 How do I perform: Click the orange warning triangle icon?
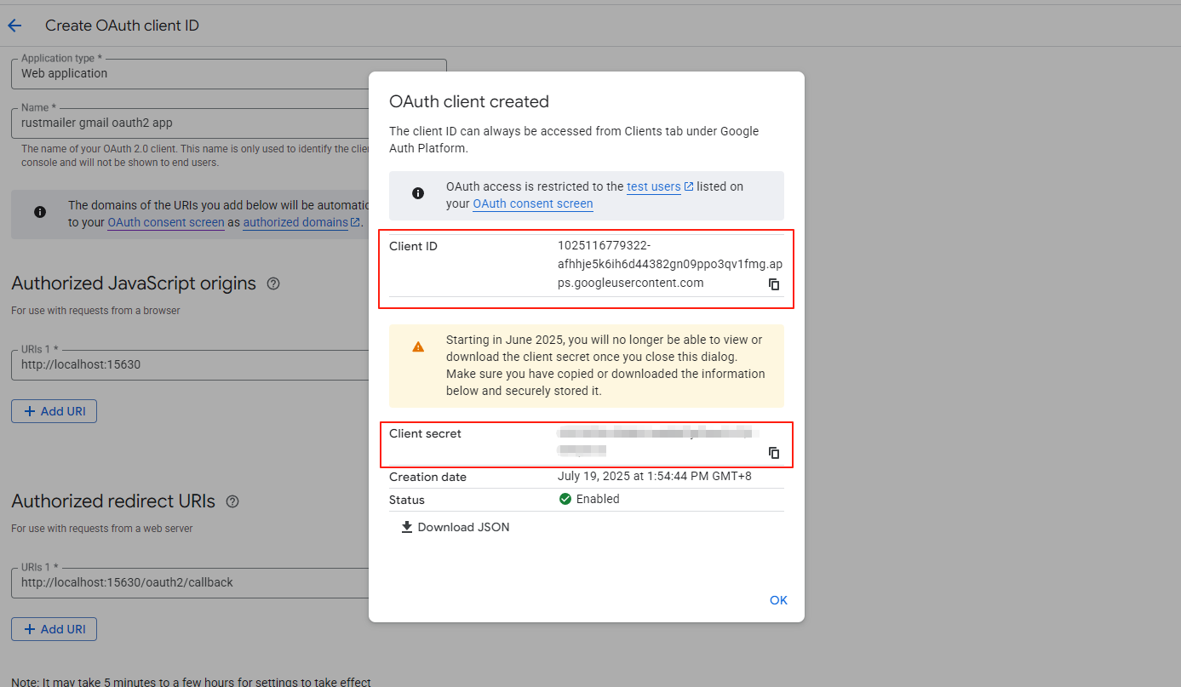(x=418, y=346)
